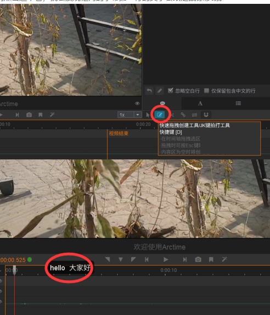270x315 pixels.
Task: Uncheck the 忽略空白行 checkbox
Action: click(170, 91)
